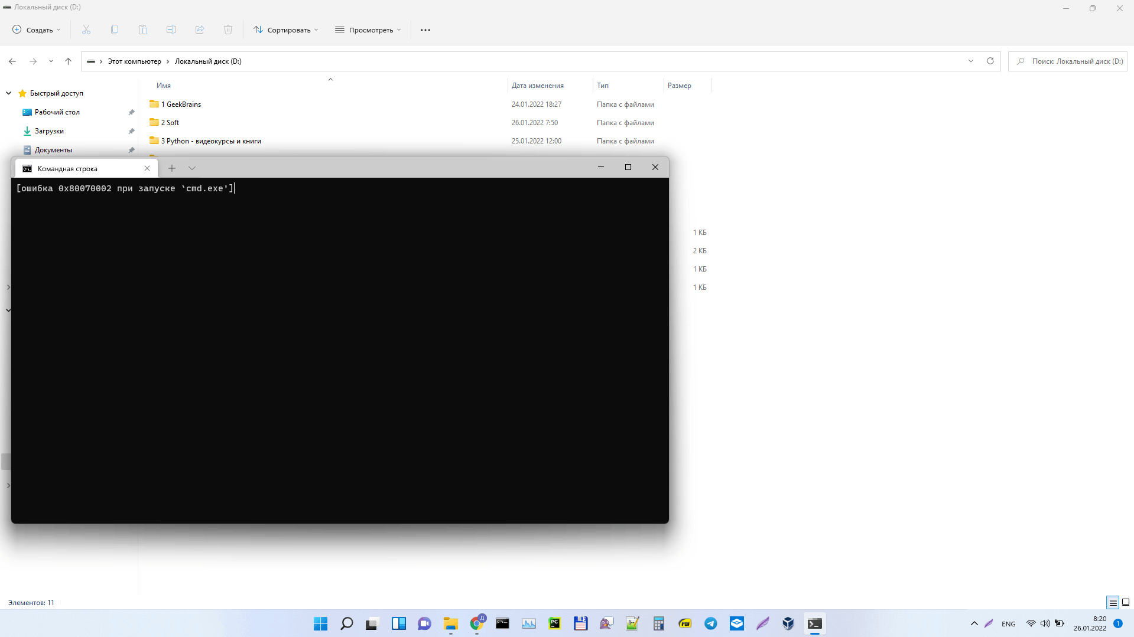Open Google Chrome from the taskbar
The width and height of the screenshot is (1134, 637).
[x=477, y=623]
